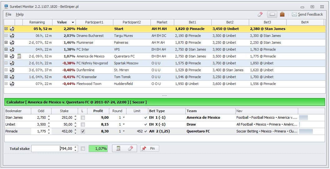This screenshot has height=169, width=330.
Task: Sort by the Value column header
Action: click(64, 22)
